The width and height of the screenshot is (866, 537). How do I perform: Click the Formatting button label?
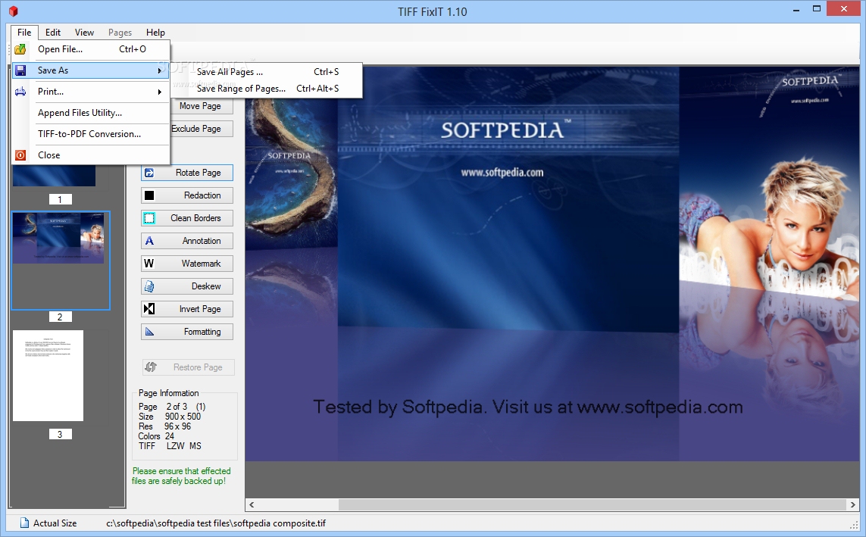point(202,332)
